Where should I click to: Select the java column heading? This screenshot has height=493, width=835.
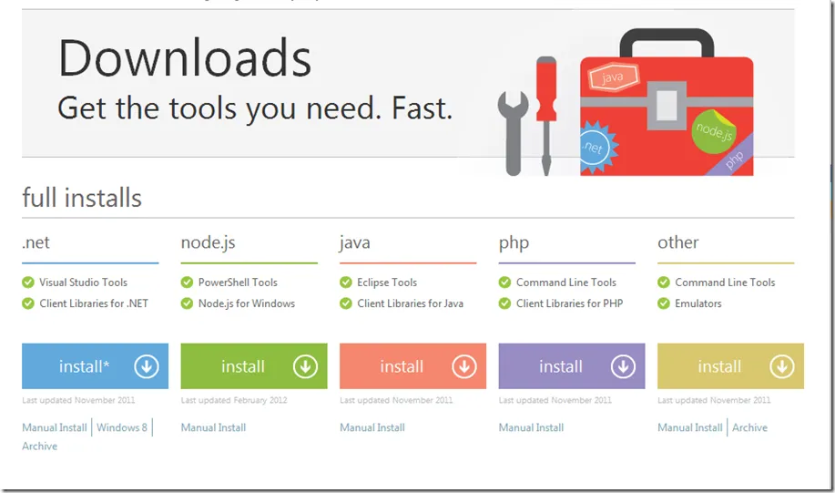354,243
